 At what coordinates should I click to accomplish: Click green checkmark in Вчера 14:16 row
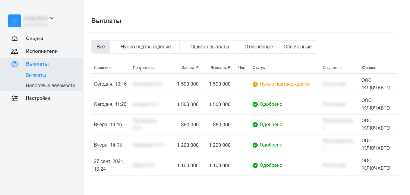click(255, 125)
